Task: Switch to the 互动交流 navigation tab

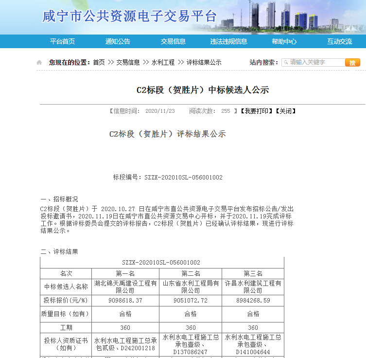Action: [x=339, y=41]
